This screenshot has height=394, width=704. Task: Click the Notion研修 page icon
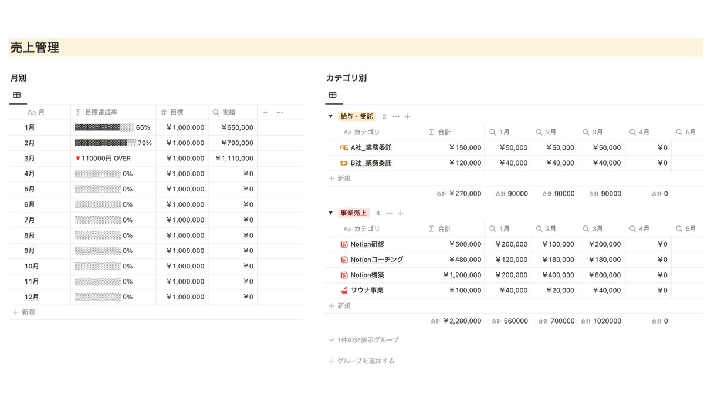point(344,244)
